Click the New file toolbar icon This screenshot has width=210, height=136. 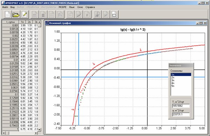tap(7, 14)
